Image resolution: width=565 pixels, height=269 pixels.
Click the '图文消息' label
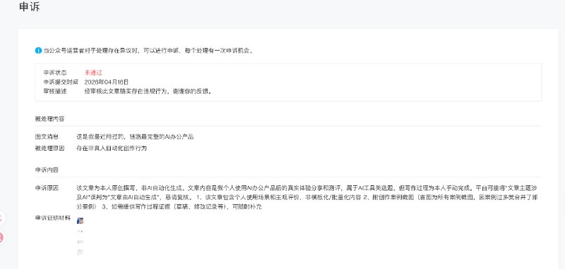[x=47, y=137]
